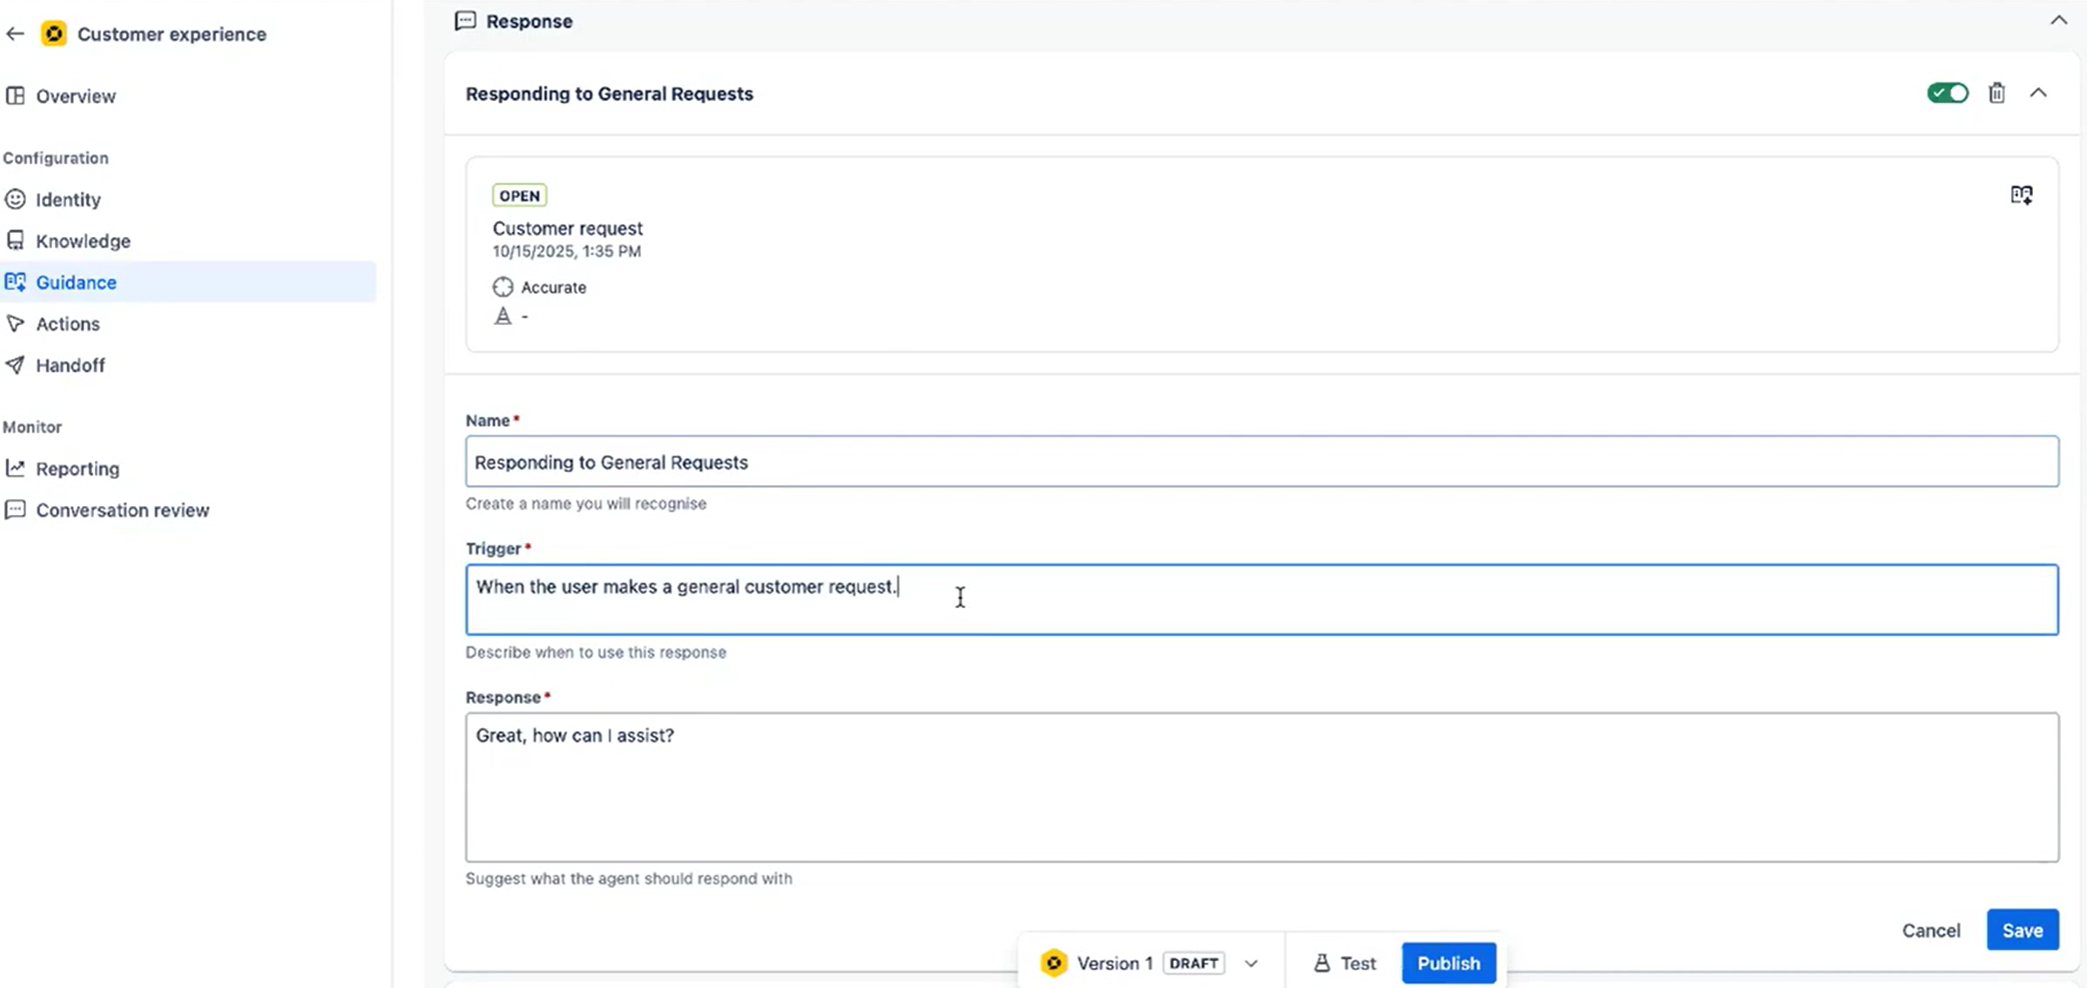Click the Customer experience title text
This screenshot has height=988, width=2087.
[172, 34]
